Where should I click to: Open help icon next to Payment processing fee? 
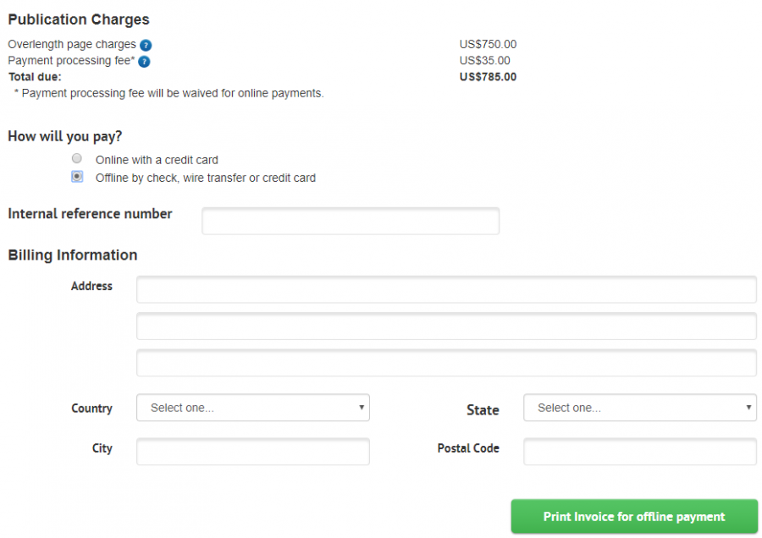(x=144, y=62)
